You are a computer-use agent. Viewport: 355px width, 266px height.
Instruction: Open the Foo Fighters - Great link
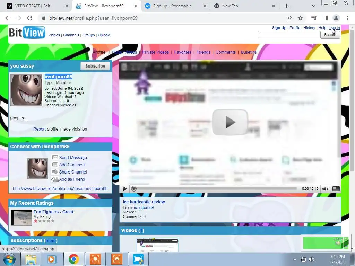point(53,212)
